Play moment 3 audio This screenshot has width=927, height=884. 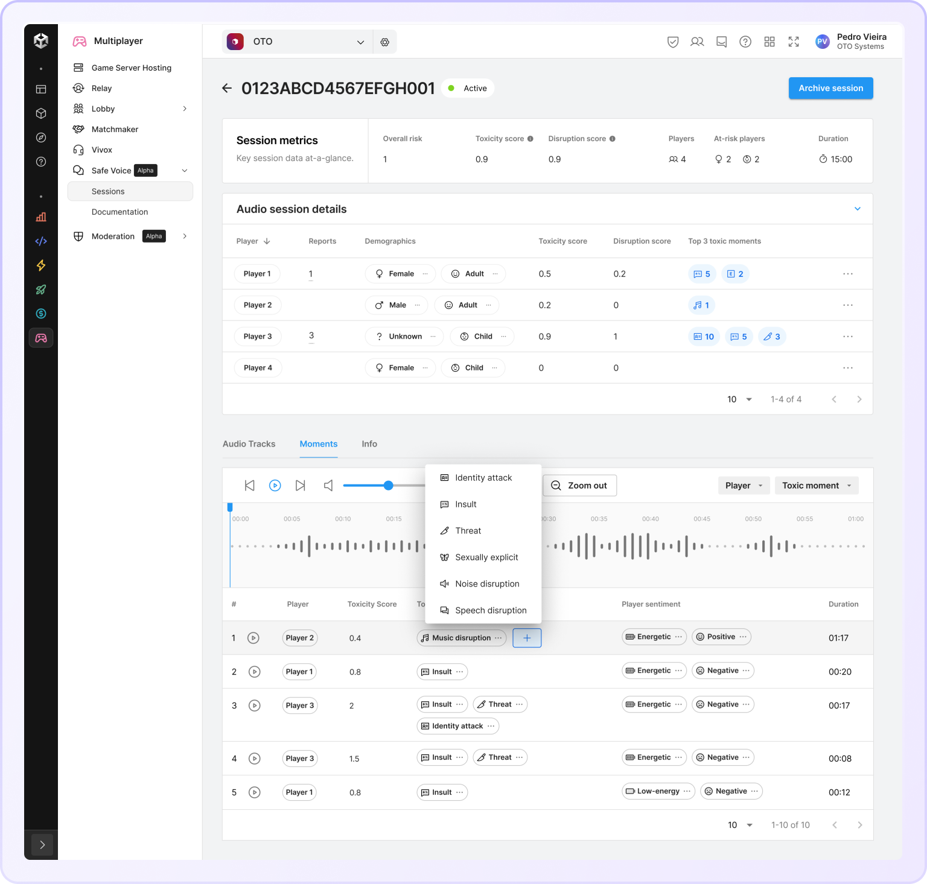coord(255,705)
